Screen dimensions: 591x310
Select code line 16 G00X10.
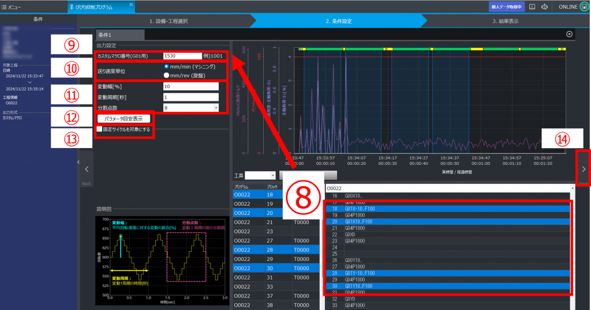point(448,196)
